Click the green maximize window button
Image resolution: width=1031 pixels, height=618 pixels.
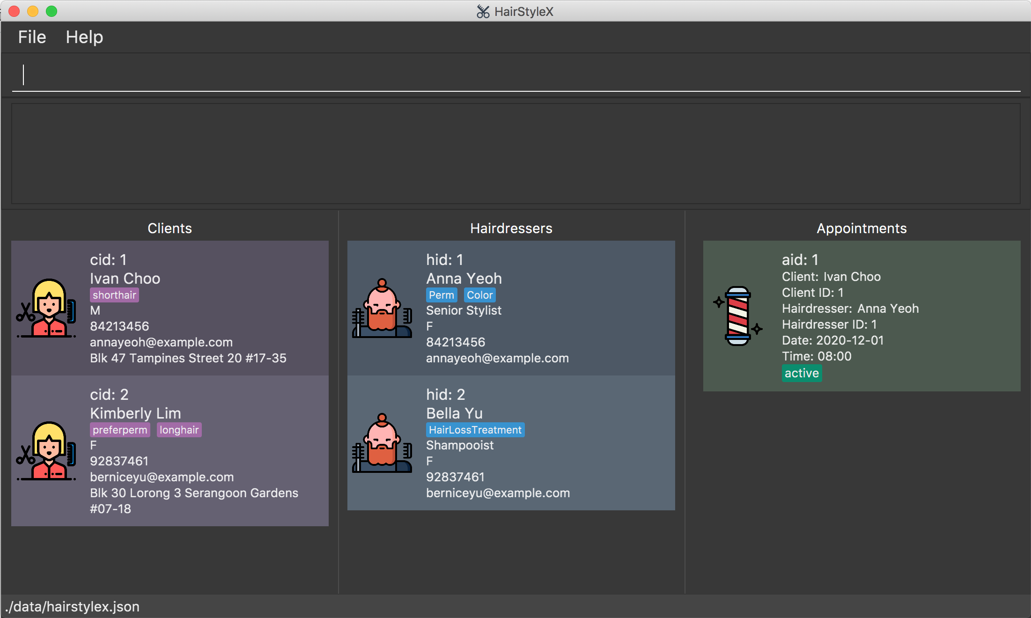coord(52,11)
